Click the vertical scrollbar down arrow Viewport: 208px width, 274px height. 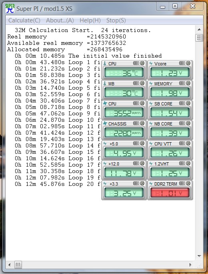coord(199,256)
